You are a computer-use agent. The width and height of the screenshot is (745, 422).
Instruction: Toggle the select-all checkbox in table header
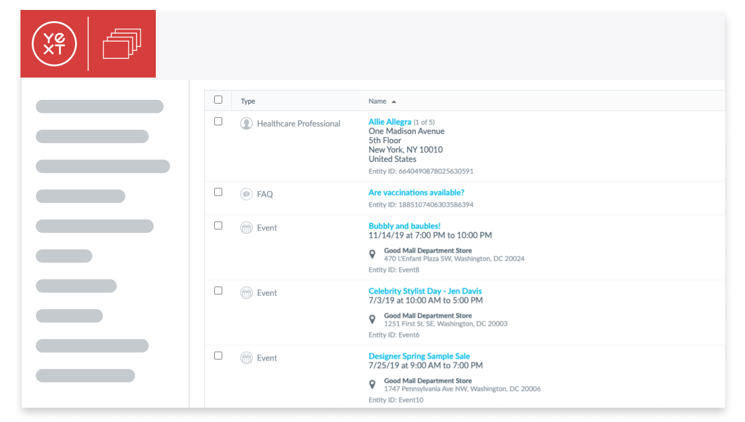click(218, 99)
